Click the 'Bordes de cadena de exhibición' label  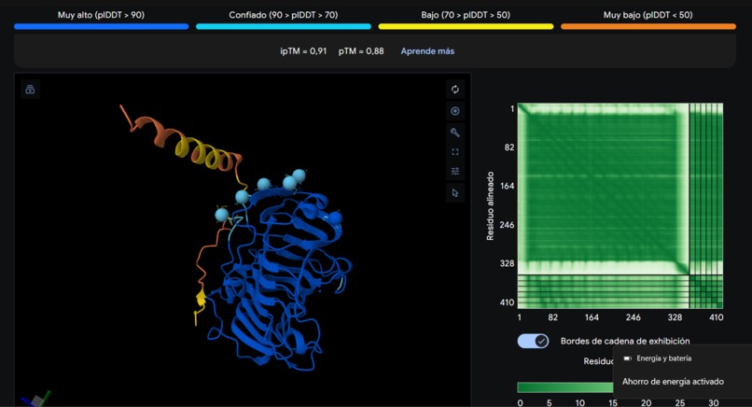point(625,342)
